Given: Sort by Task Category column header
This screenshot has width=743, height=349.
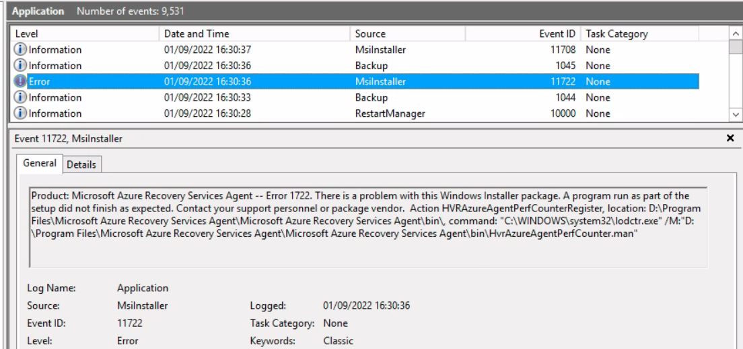Looking at the screenshot, I should pyautogui.click(x=640, y=34).
